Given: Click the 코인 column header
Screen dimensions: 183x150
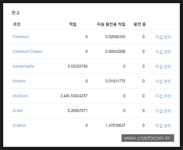Looking at the screenshot, I should point(17,24).
